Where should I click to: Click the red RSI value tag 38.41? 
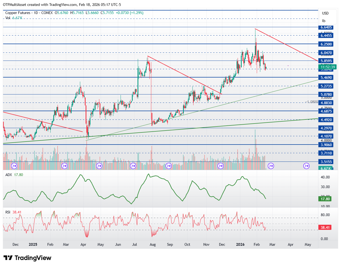pos(325,227)
